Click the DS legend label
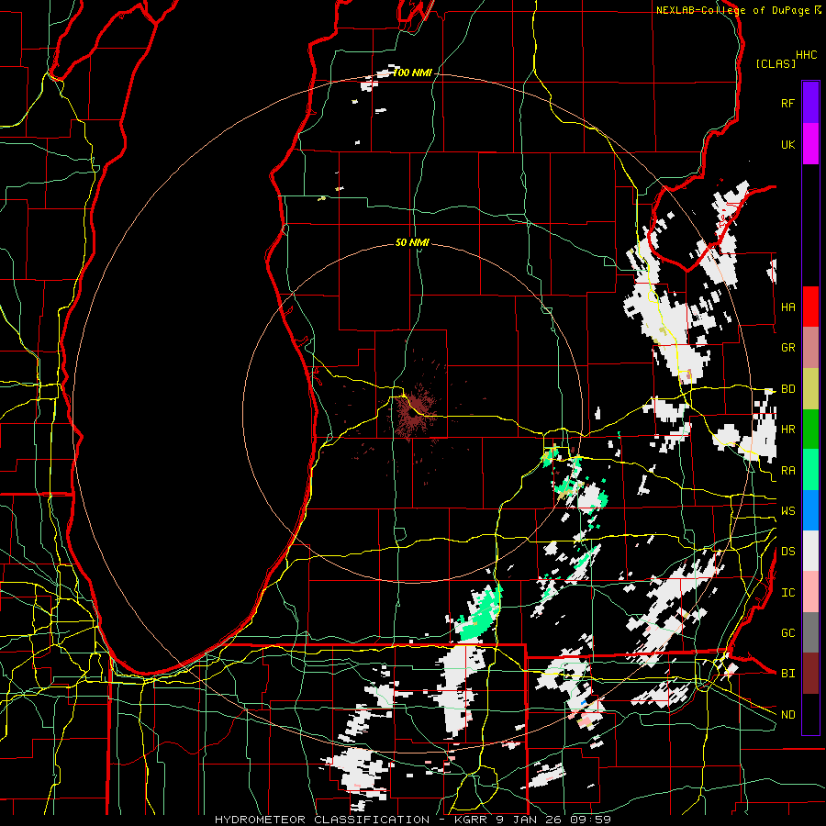 (x=787, y=552)
